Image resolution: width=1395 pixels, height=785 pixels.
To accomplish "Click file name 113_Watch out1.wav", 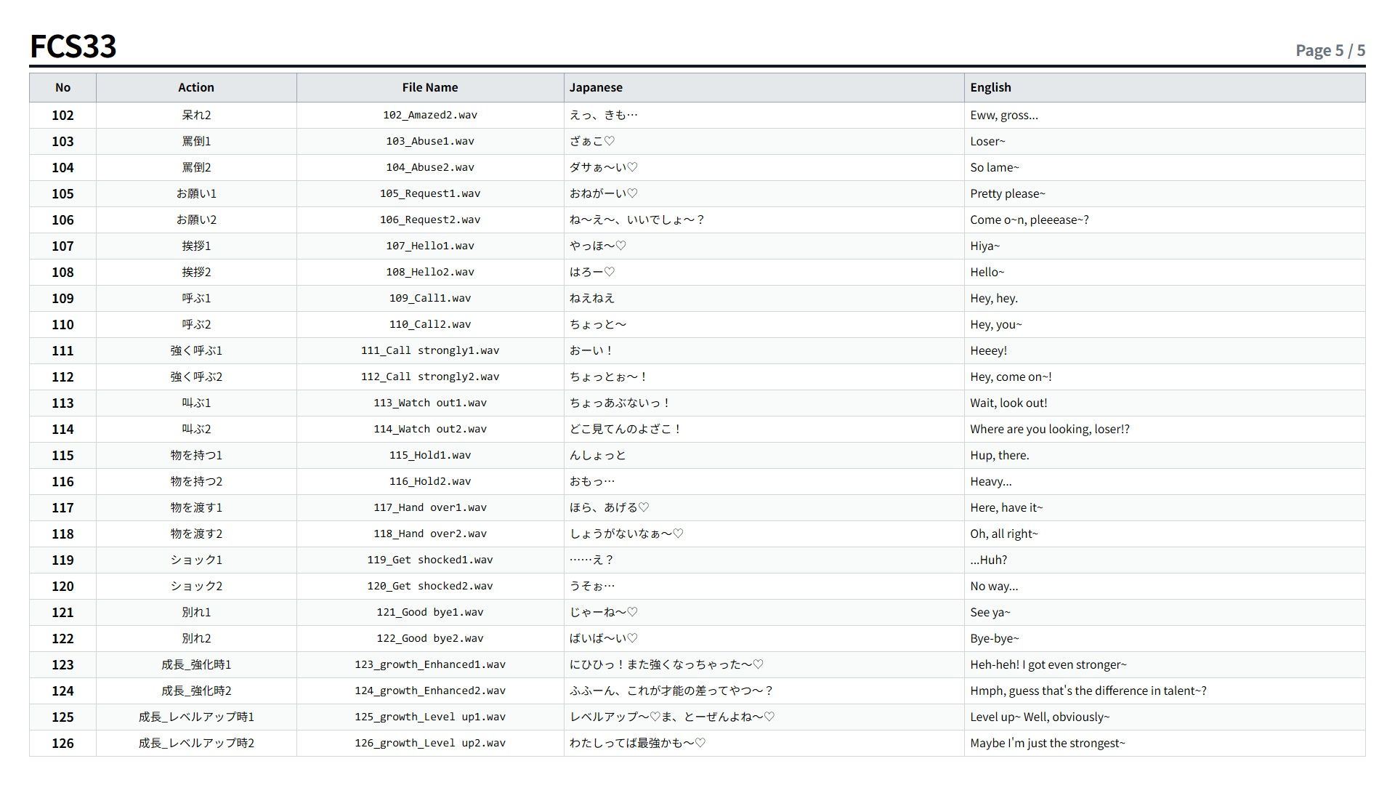I will (430, 403).
